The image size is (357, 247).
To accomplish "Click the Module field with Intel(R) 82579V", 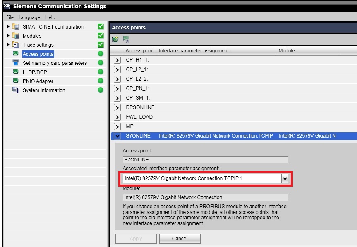I will tap(205, 197).
